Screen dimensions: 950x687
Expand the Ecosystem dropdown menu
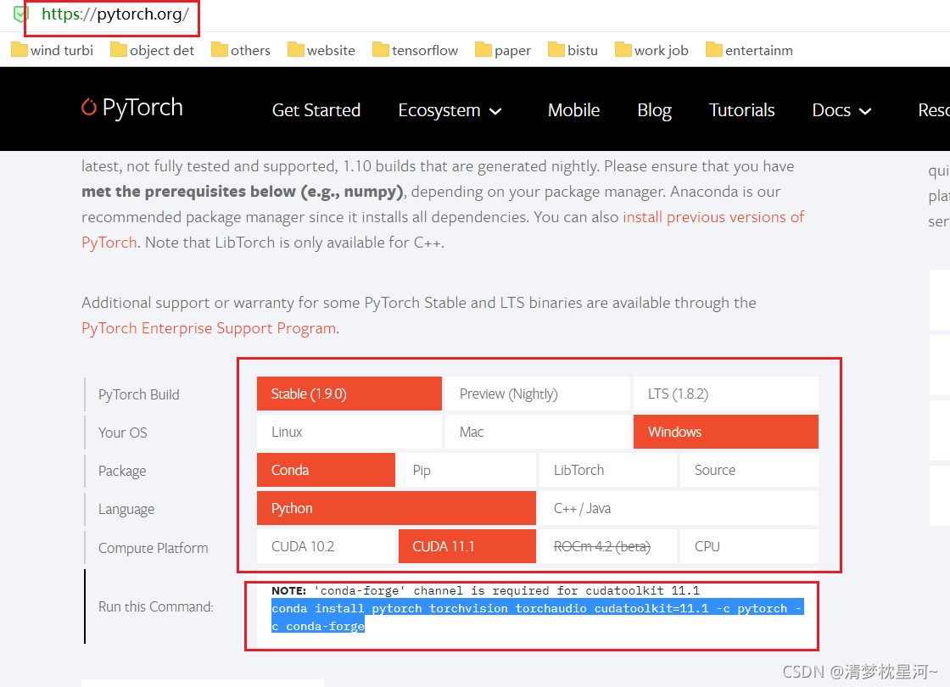[450, 110]
